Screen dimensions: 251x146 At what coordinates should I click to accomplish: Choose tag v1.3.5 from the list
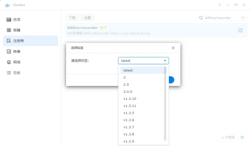[142, 113]
